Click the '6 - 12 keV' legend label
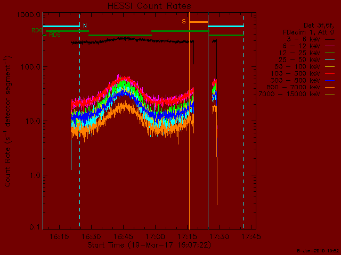Image resolution: width=341 pixels, height=255 pixels. click(x=302, y=46)
